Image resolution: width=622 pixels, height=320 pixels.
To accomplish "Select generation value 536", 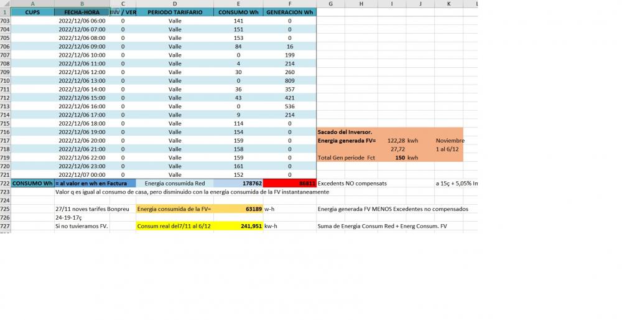I will coord(290,106).
